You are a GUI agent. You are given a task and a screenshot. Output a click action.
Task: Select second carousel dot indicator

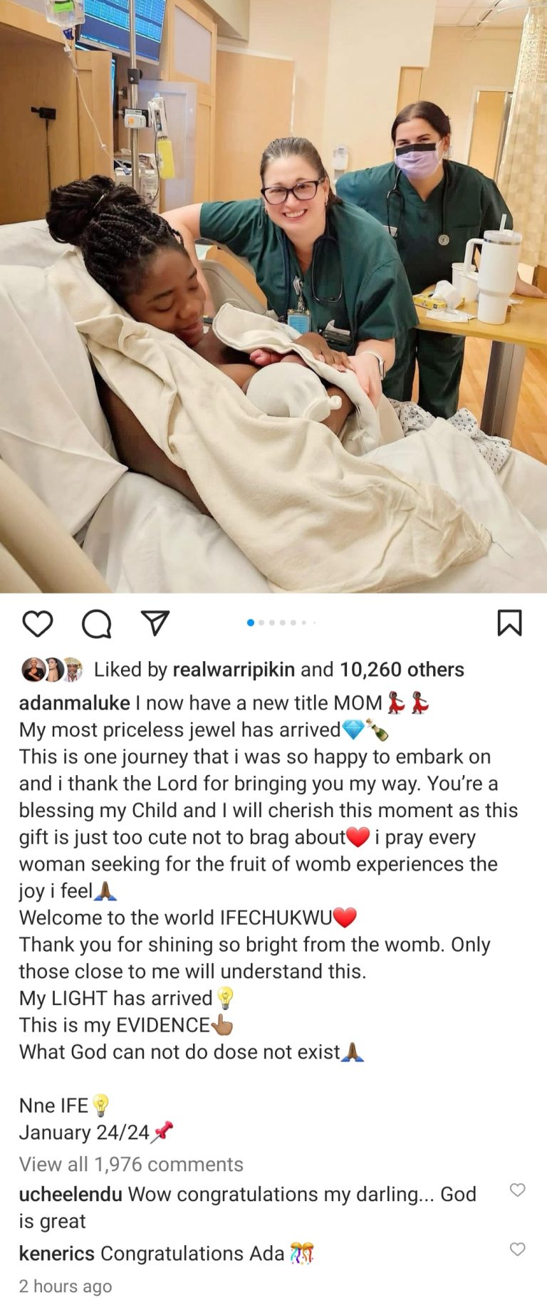coord(261,623)
